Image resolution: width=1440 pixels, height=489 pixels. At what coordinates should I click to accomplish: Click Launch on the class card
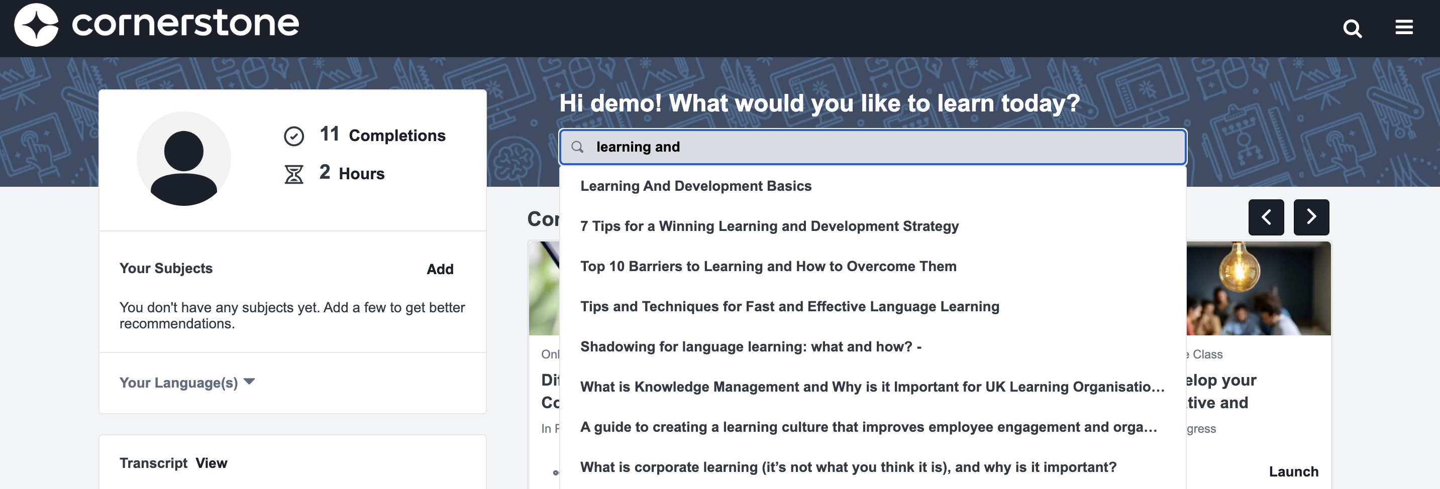(1293, 471)
